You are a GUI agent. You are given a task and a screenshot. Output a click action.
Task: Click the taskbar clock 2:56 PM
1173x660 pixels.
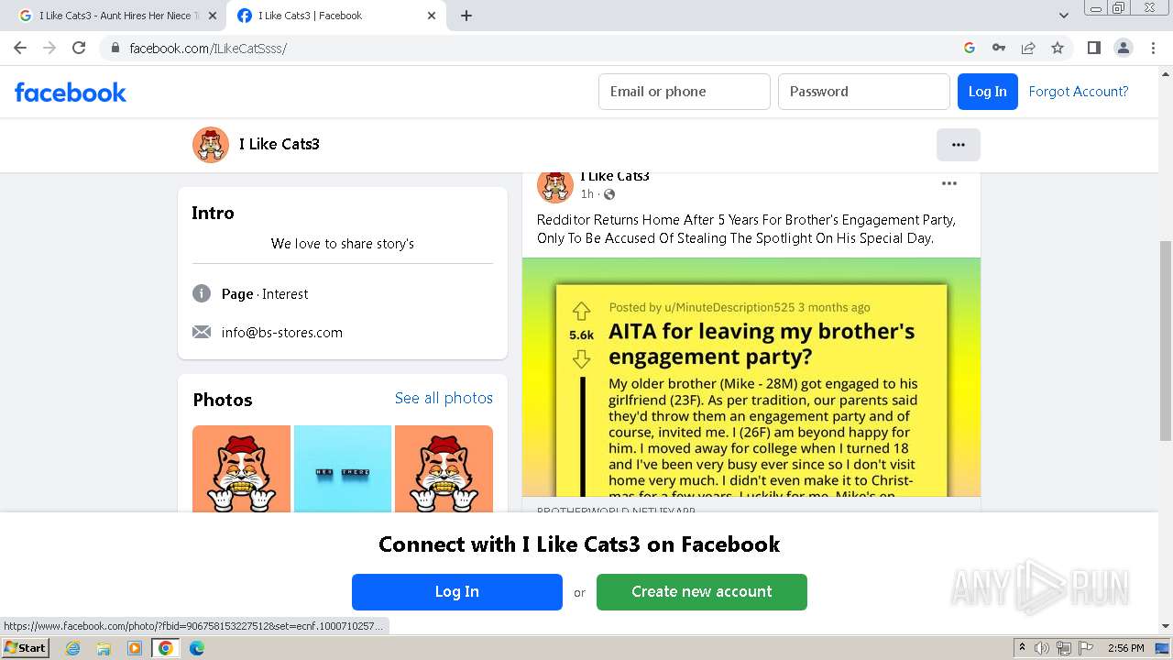click(x=1125, y=648)
